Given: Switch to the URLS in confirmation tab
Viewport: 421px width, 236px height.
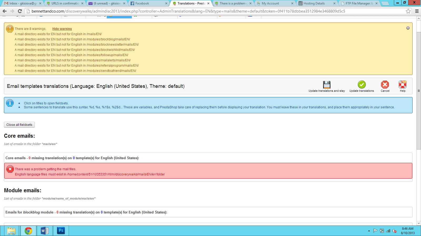Looking at the screenshot, I should click(65, 3).
